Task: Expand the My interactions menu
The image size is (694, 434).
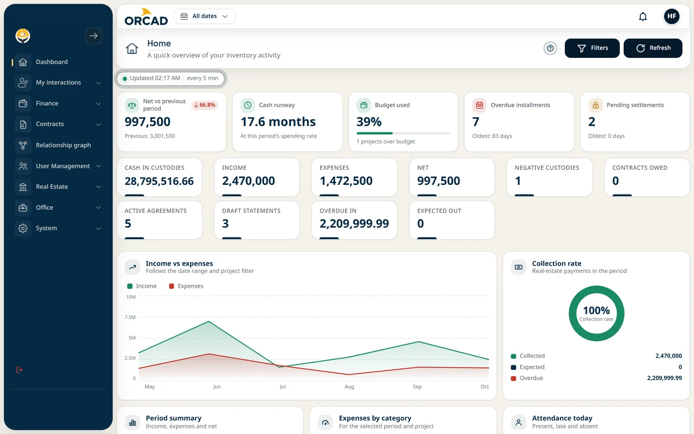Action: (x=59, y=83)
